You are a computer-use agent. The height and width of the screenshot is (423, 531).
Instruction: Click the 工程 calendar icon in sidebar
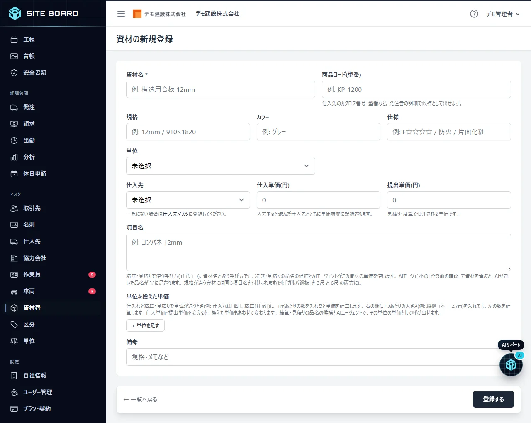point(14,39)
